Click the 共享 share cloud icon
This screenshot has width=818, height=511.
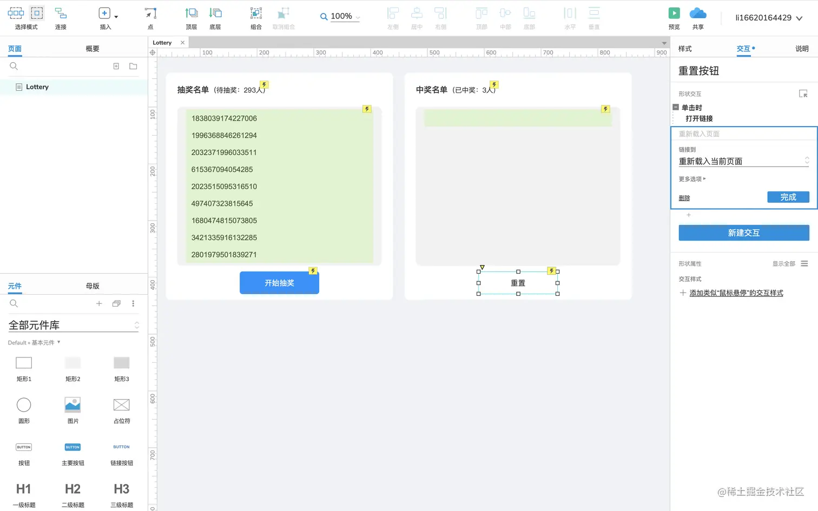coord(698,13)
